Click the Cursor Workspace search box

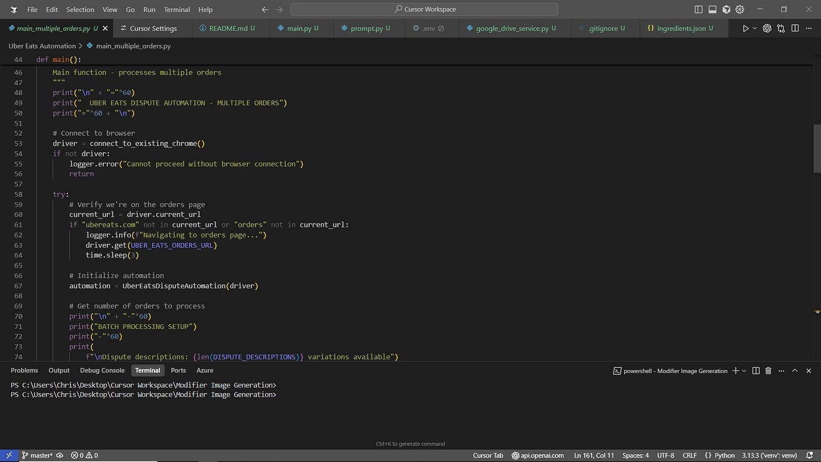click(424, 10)
